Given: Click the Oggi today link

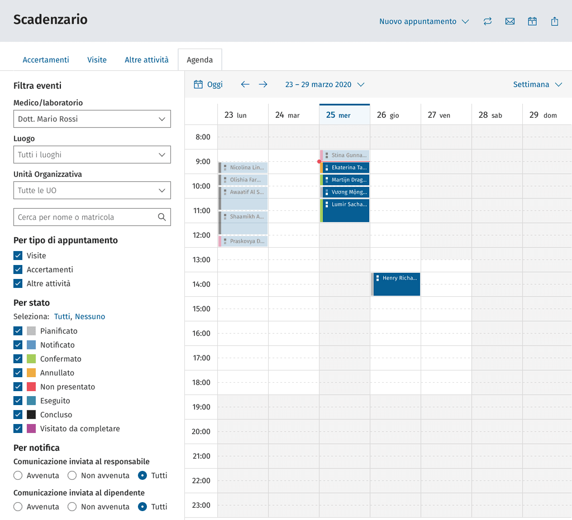Looking at the screenshot, I should (x=215, y=85).
